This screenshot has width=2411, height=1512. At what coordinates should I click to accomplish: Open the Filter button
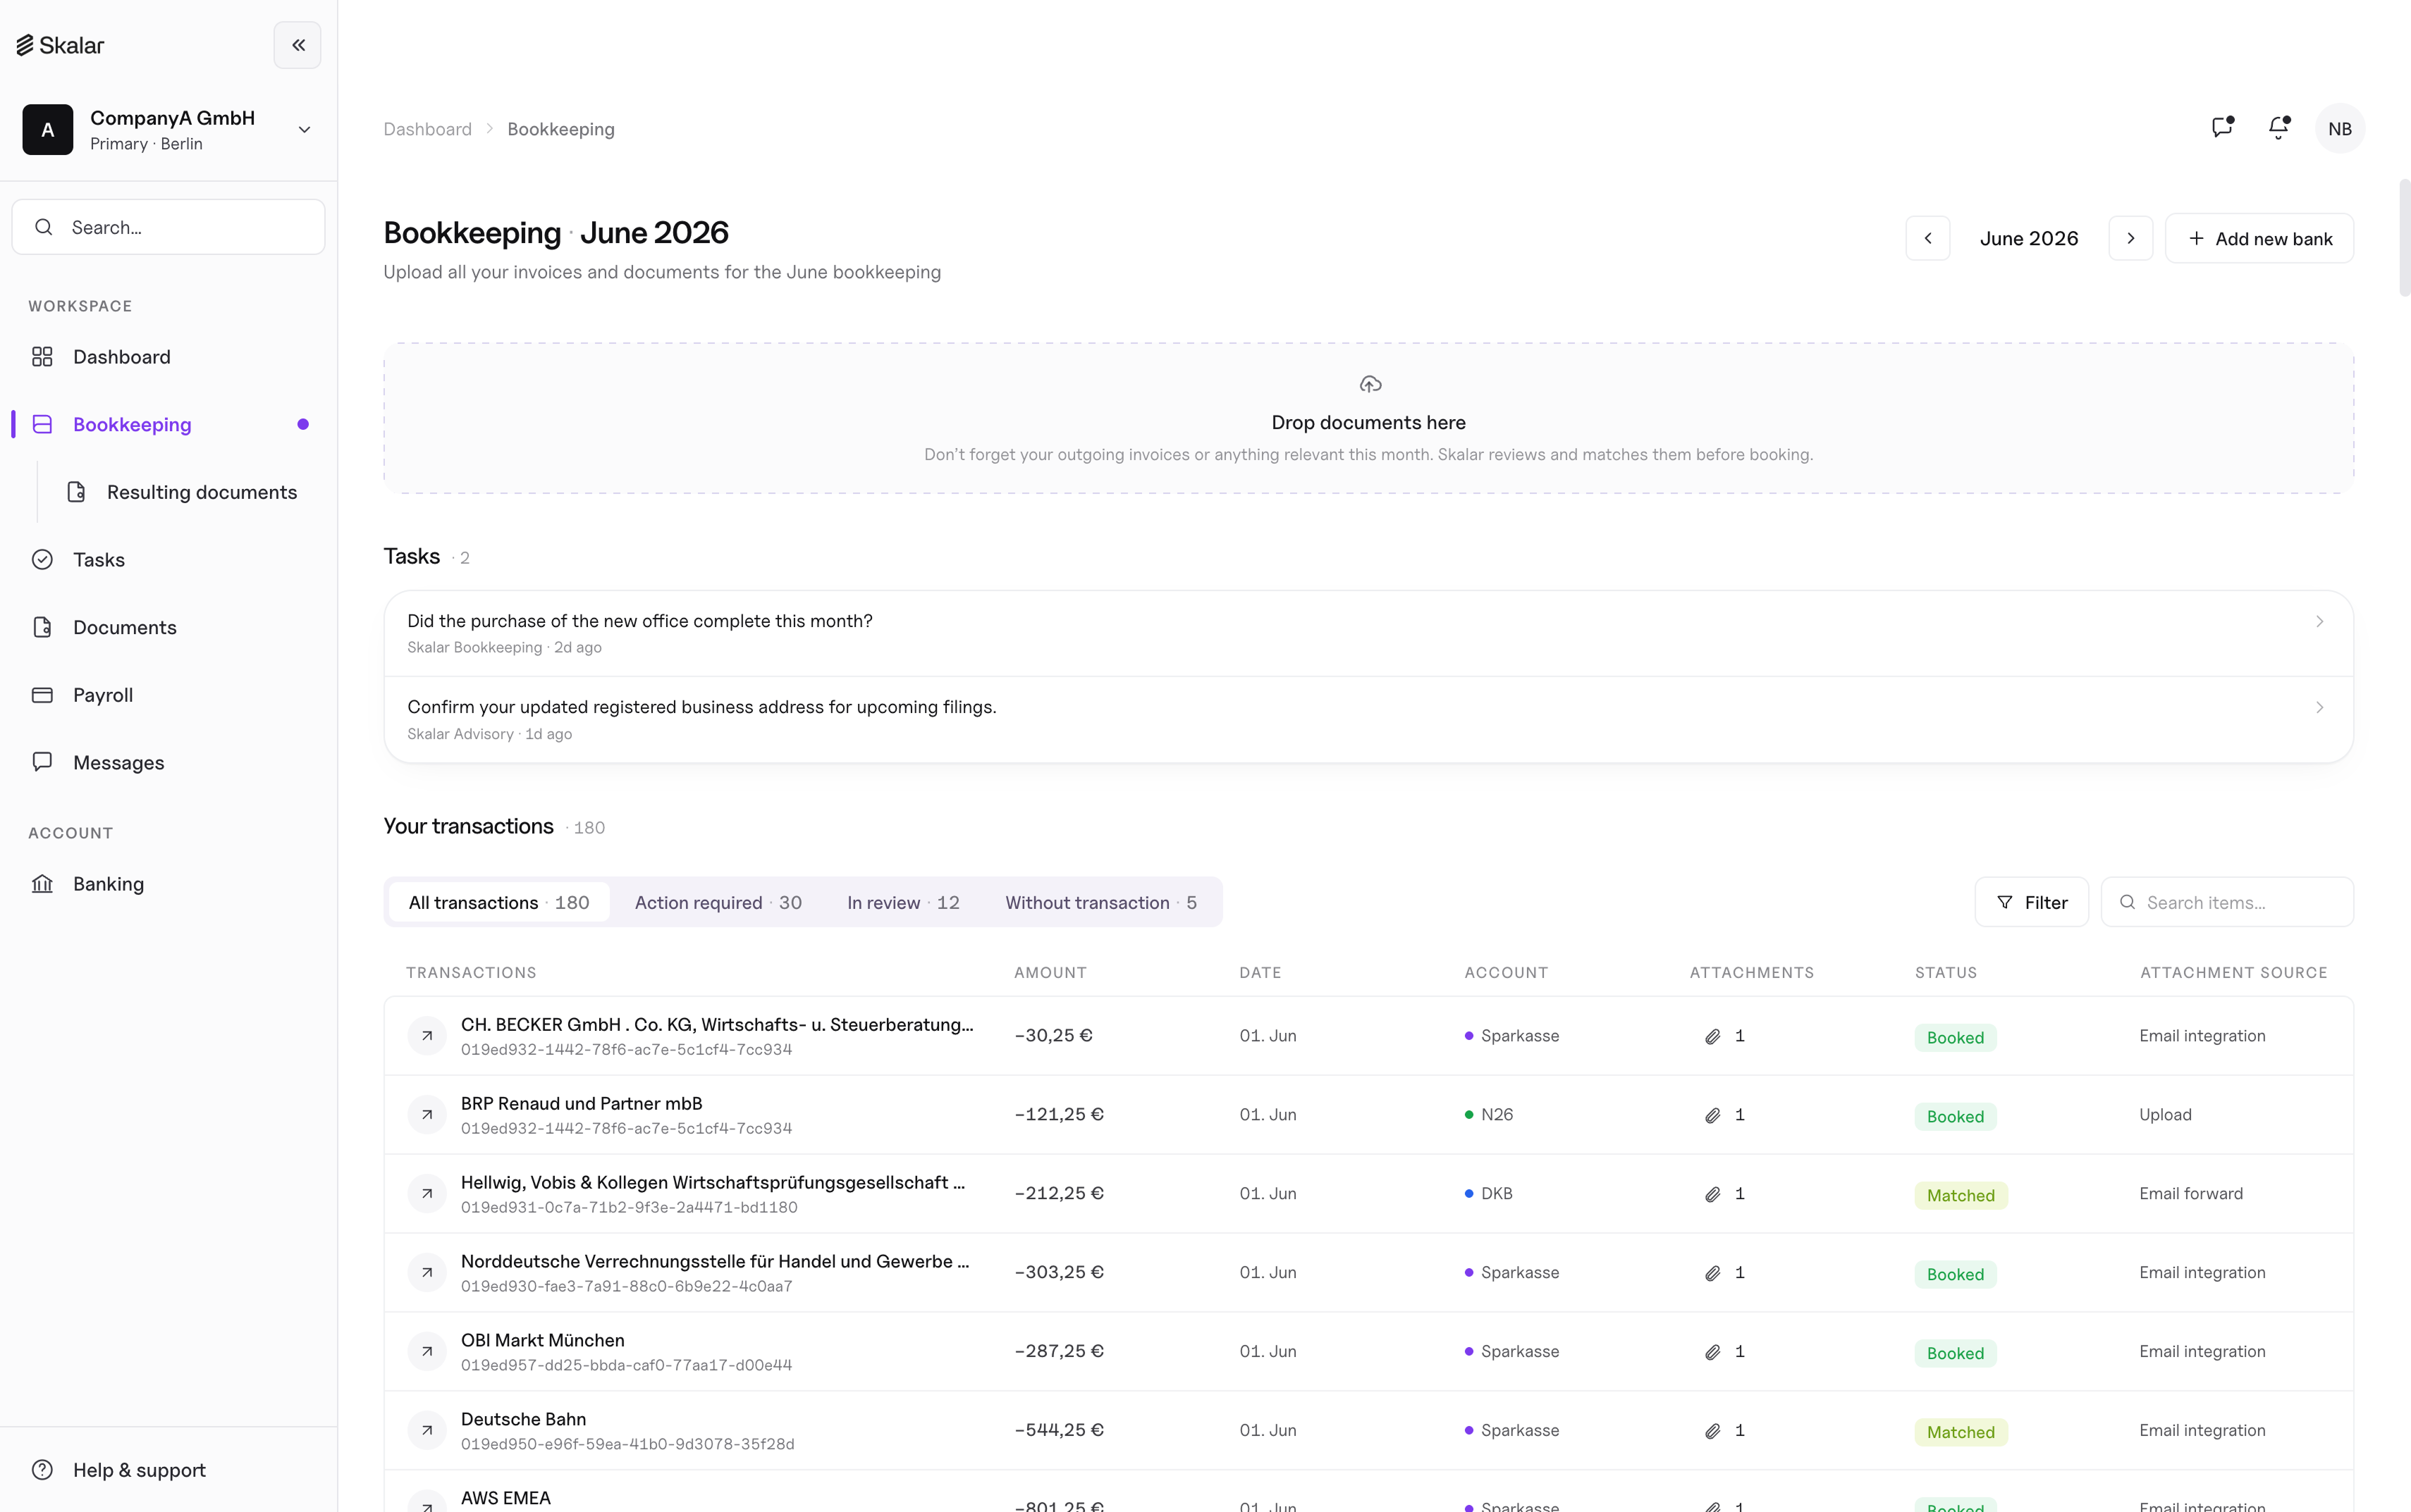[2032, 903]
